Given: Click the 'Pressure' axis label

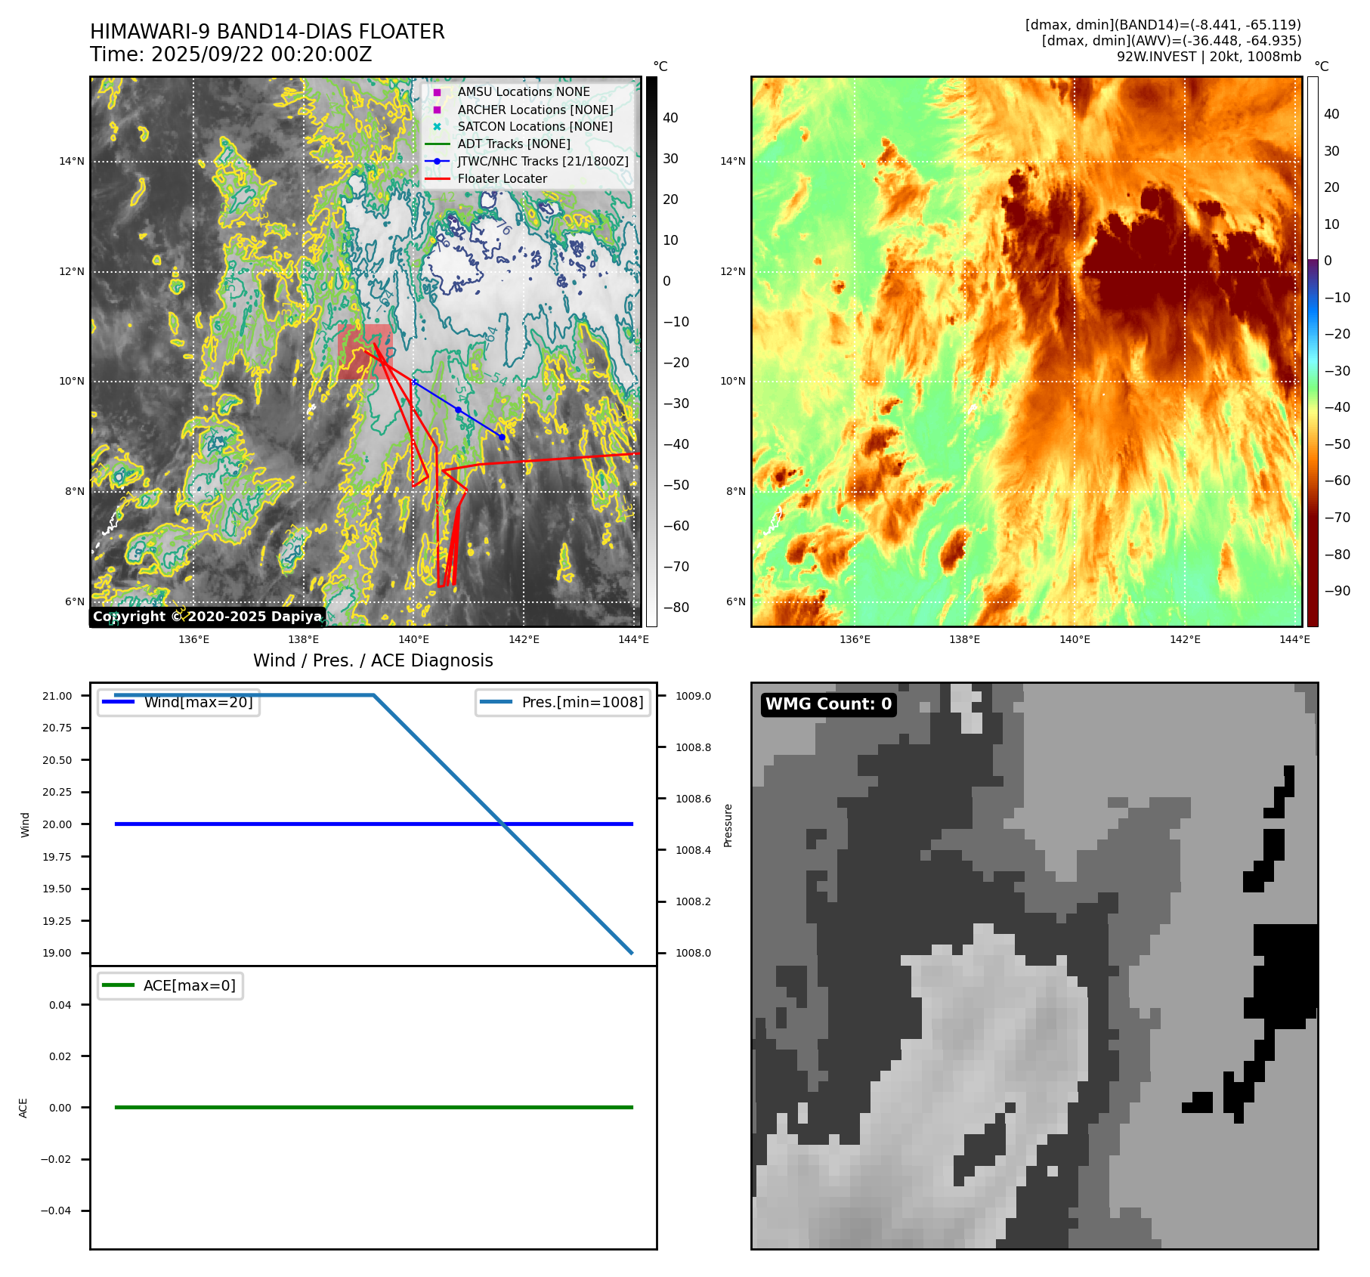Looking at the screenshot, I should pos(728,825).
